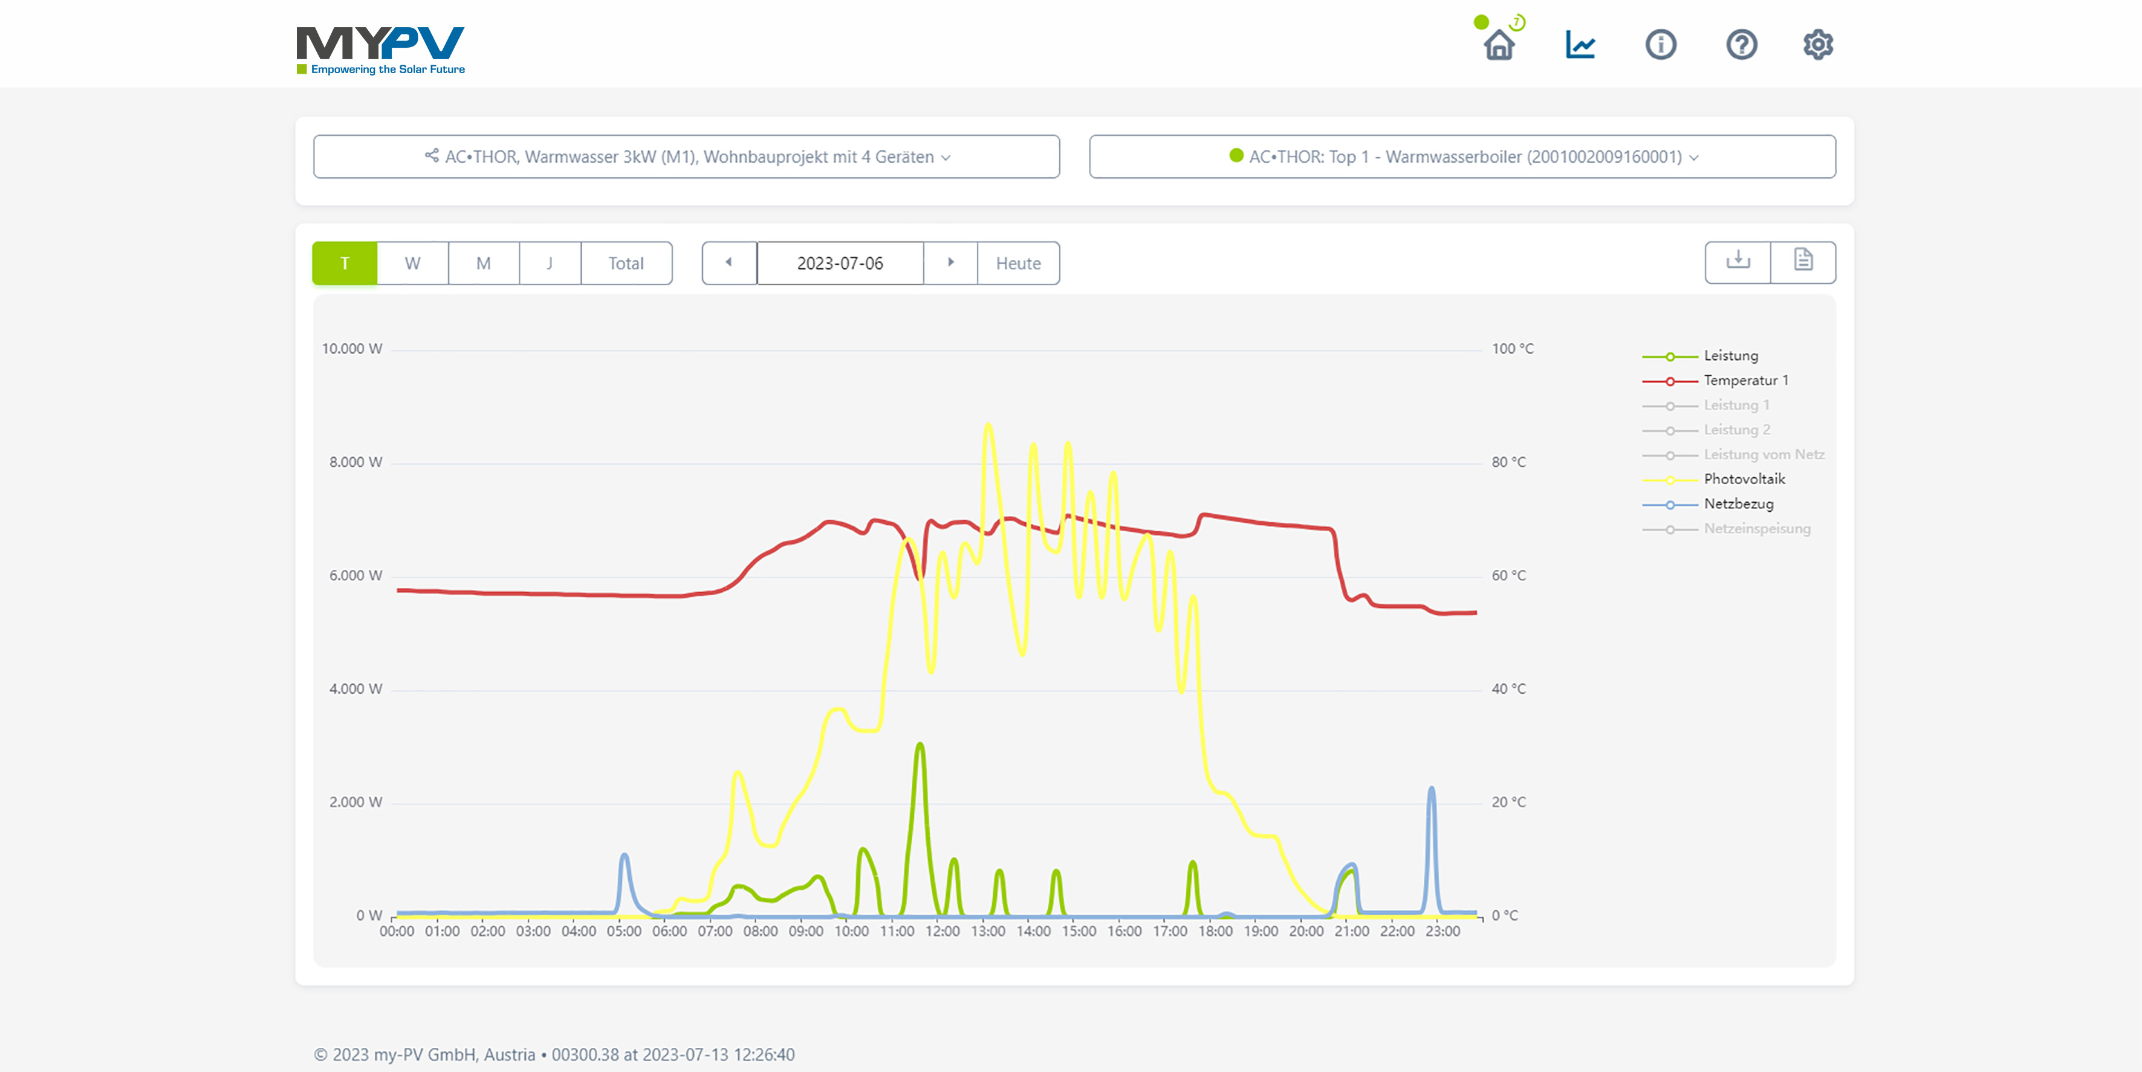Image resolution: width=2142 pixels, height=1072 pixels.
Task: Go to next day arrow
Action: click(x=950, y=263)
